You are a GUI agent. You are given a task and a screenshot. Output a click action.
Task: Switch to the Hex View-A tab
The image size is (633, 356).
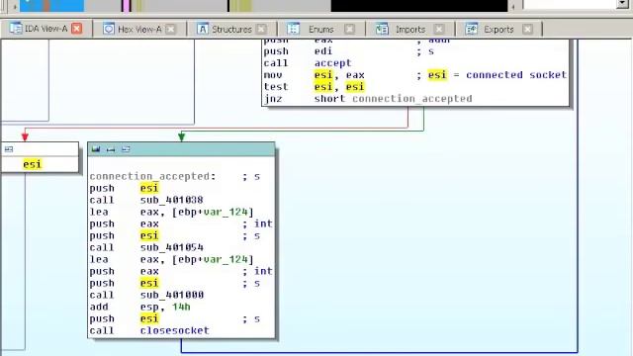point(139,29)
